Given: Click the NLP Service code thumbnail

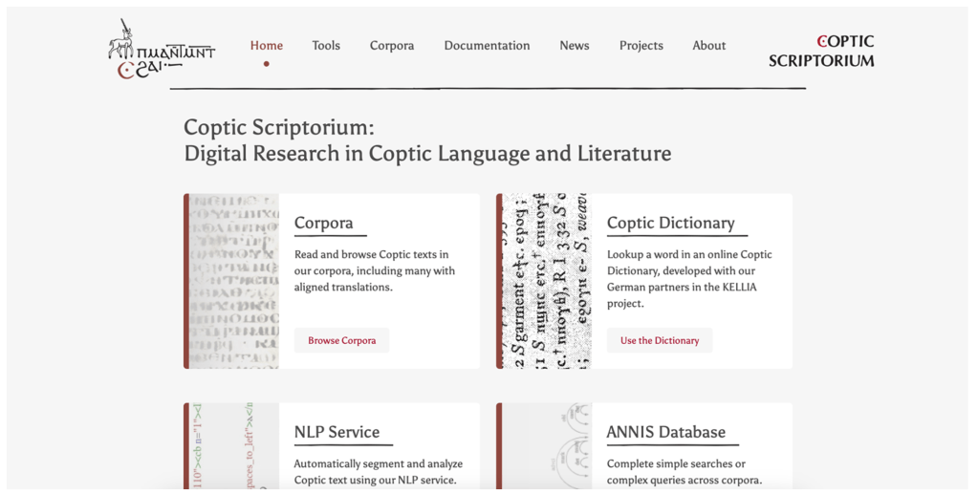Looking at the screenshot, I should [234, 445].
